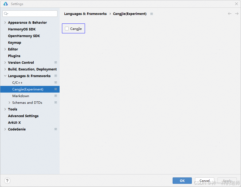Click project-level icon beside C/C++
241x187 pixels.
point(56,82)
